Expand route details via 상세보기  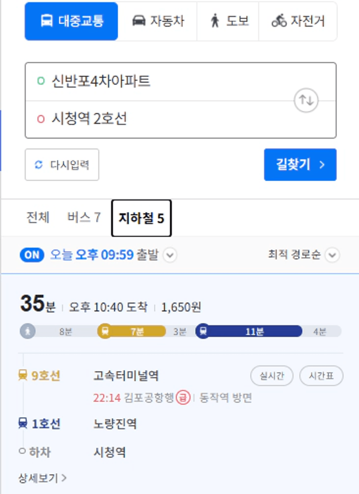(43, 478)
